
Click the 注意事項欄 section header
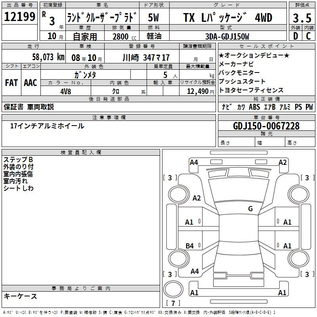coord(109,117)
